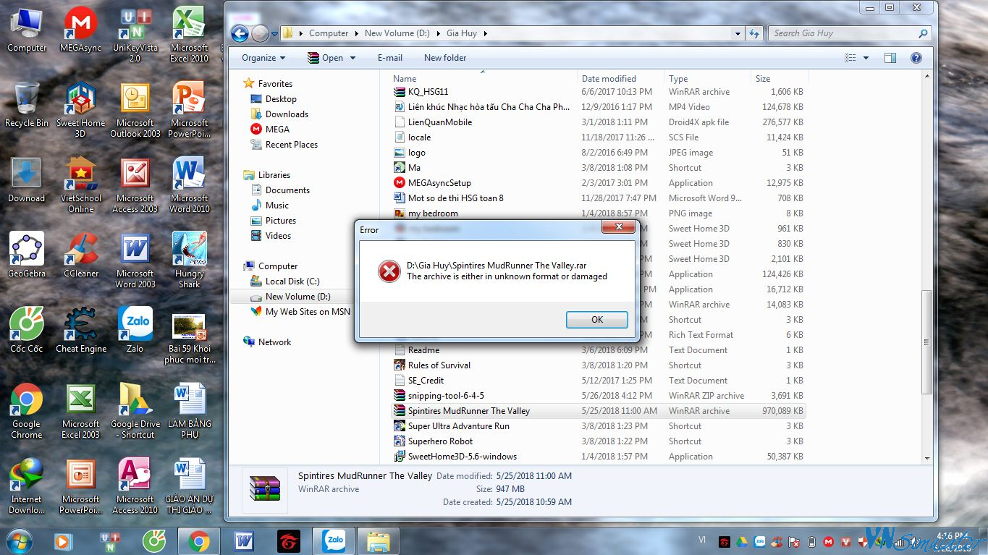Open Explorer help question-mark icon
This screenshot has width=988, height=555.
click(916, 58)
